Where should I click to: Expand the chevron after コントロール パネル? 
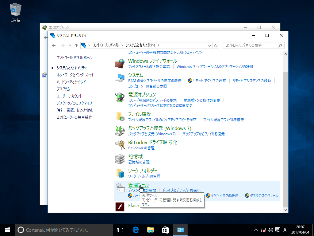122,45
